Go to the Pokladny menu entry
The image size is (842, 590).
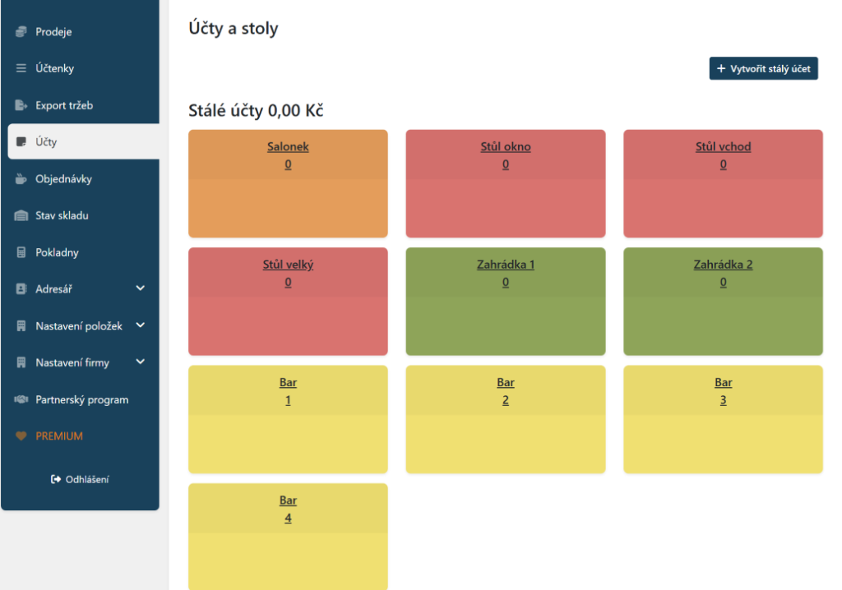57,253
